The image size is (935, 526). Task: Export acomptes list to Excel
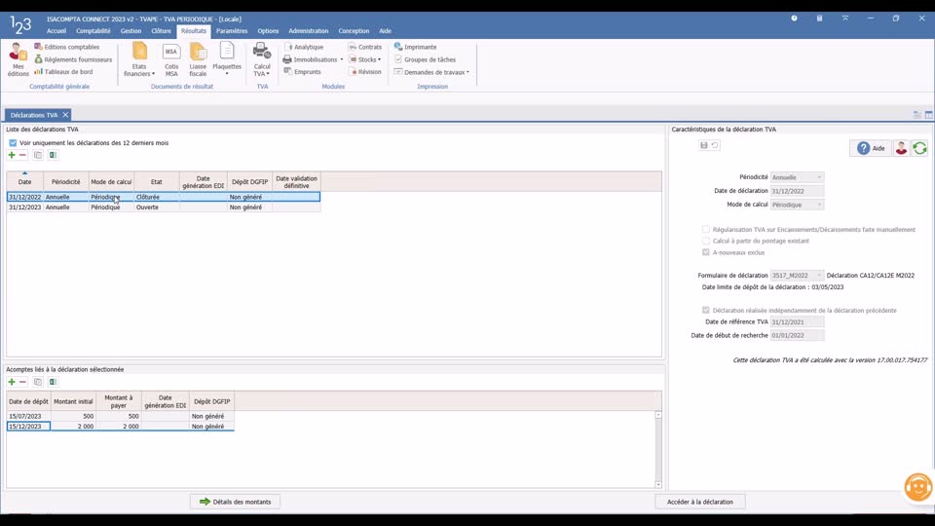tap(53, 382)
